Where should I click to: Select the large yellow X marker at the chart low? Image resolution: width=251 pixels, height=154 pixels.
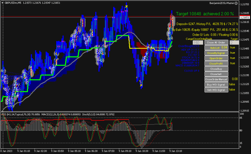pyautogui.click(x=141, y=85)
